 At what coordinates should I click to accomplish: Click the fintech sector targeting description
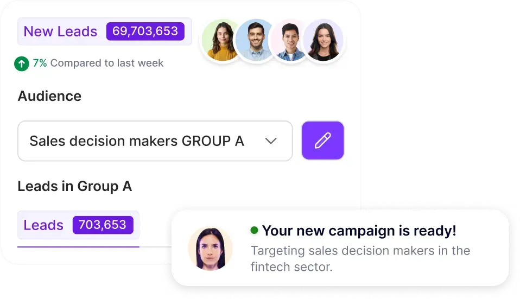[360, 258]
